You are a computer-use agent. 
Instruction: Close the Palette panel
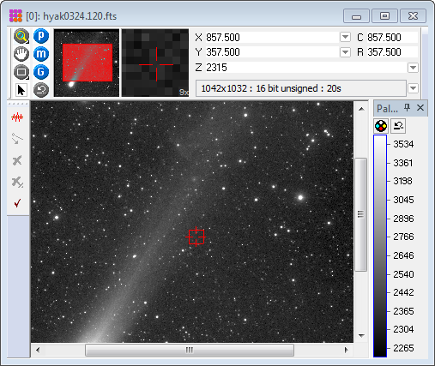pyautogui.click(x=420, y=108)
